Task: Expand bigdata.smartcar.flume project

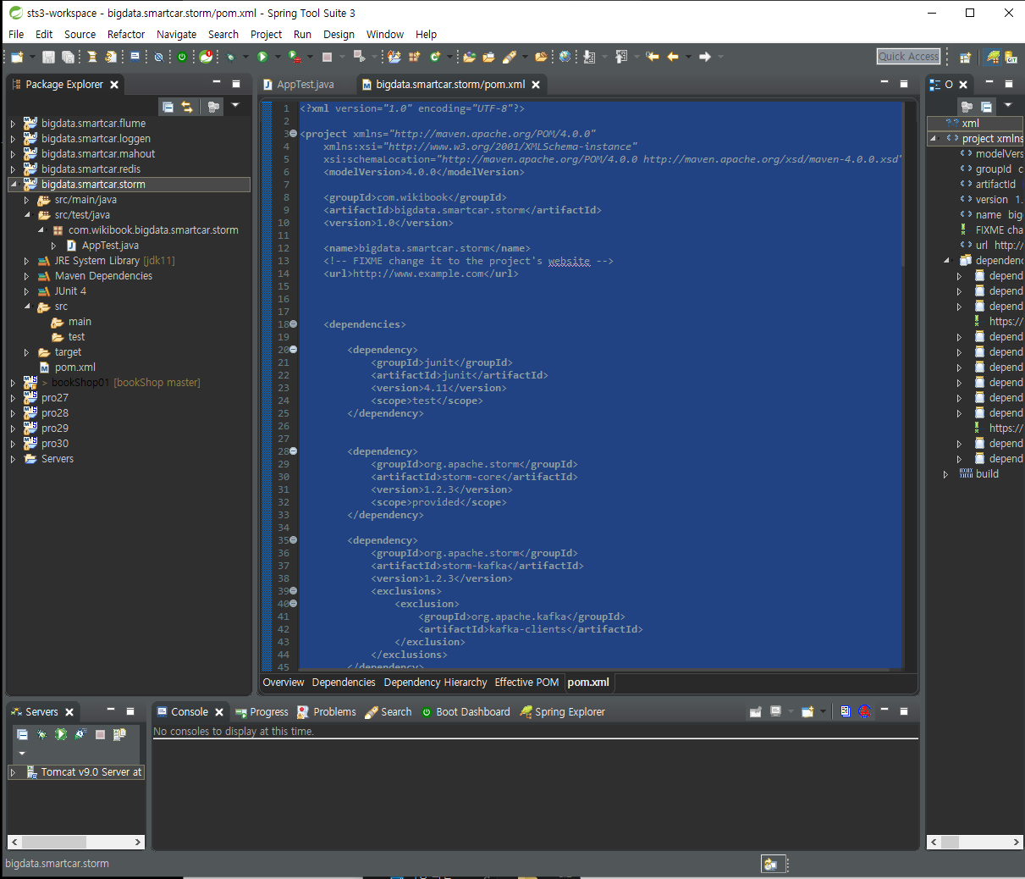Action: tap(13, 124)
